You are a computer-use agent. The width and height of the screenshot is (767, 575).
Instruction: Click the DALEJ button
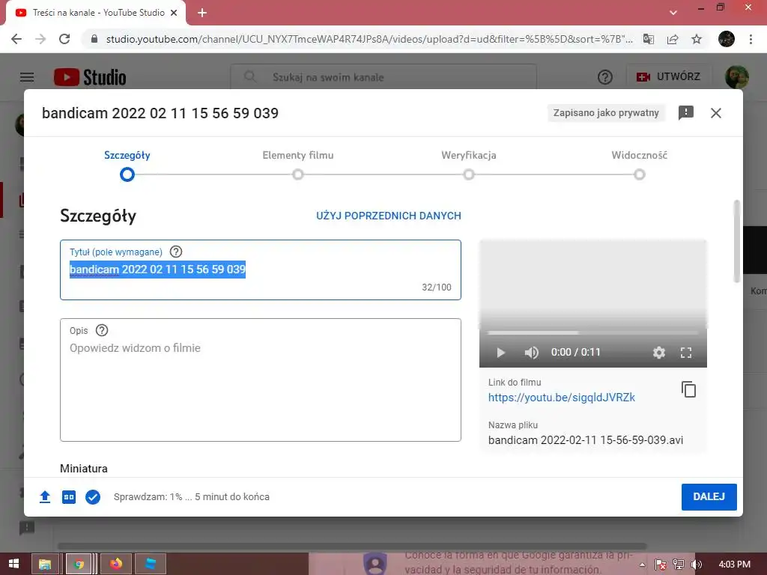pyautogui.click(x=709, y=497)
